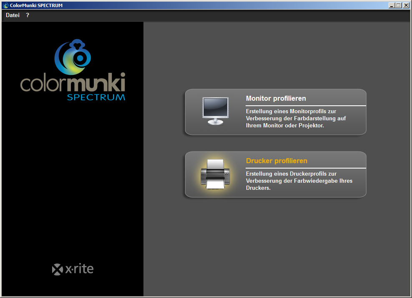Open the Datei menu

pyautogui.click(x=13, y=15)
